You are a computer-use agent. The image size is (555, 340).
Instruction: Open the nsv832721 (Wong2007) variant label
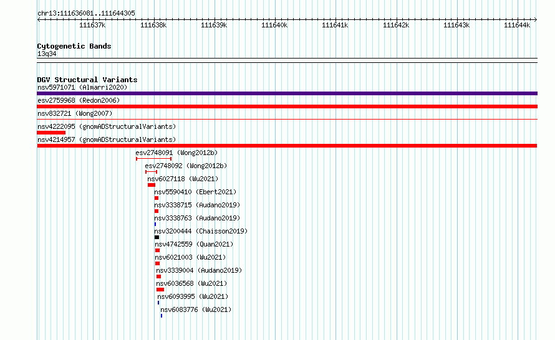(x=75, y=113)
